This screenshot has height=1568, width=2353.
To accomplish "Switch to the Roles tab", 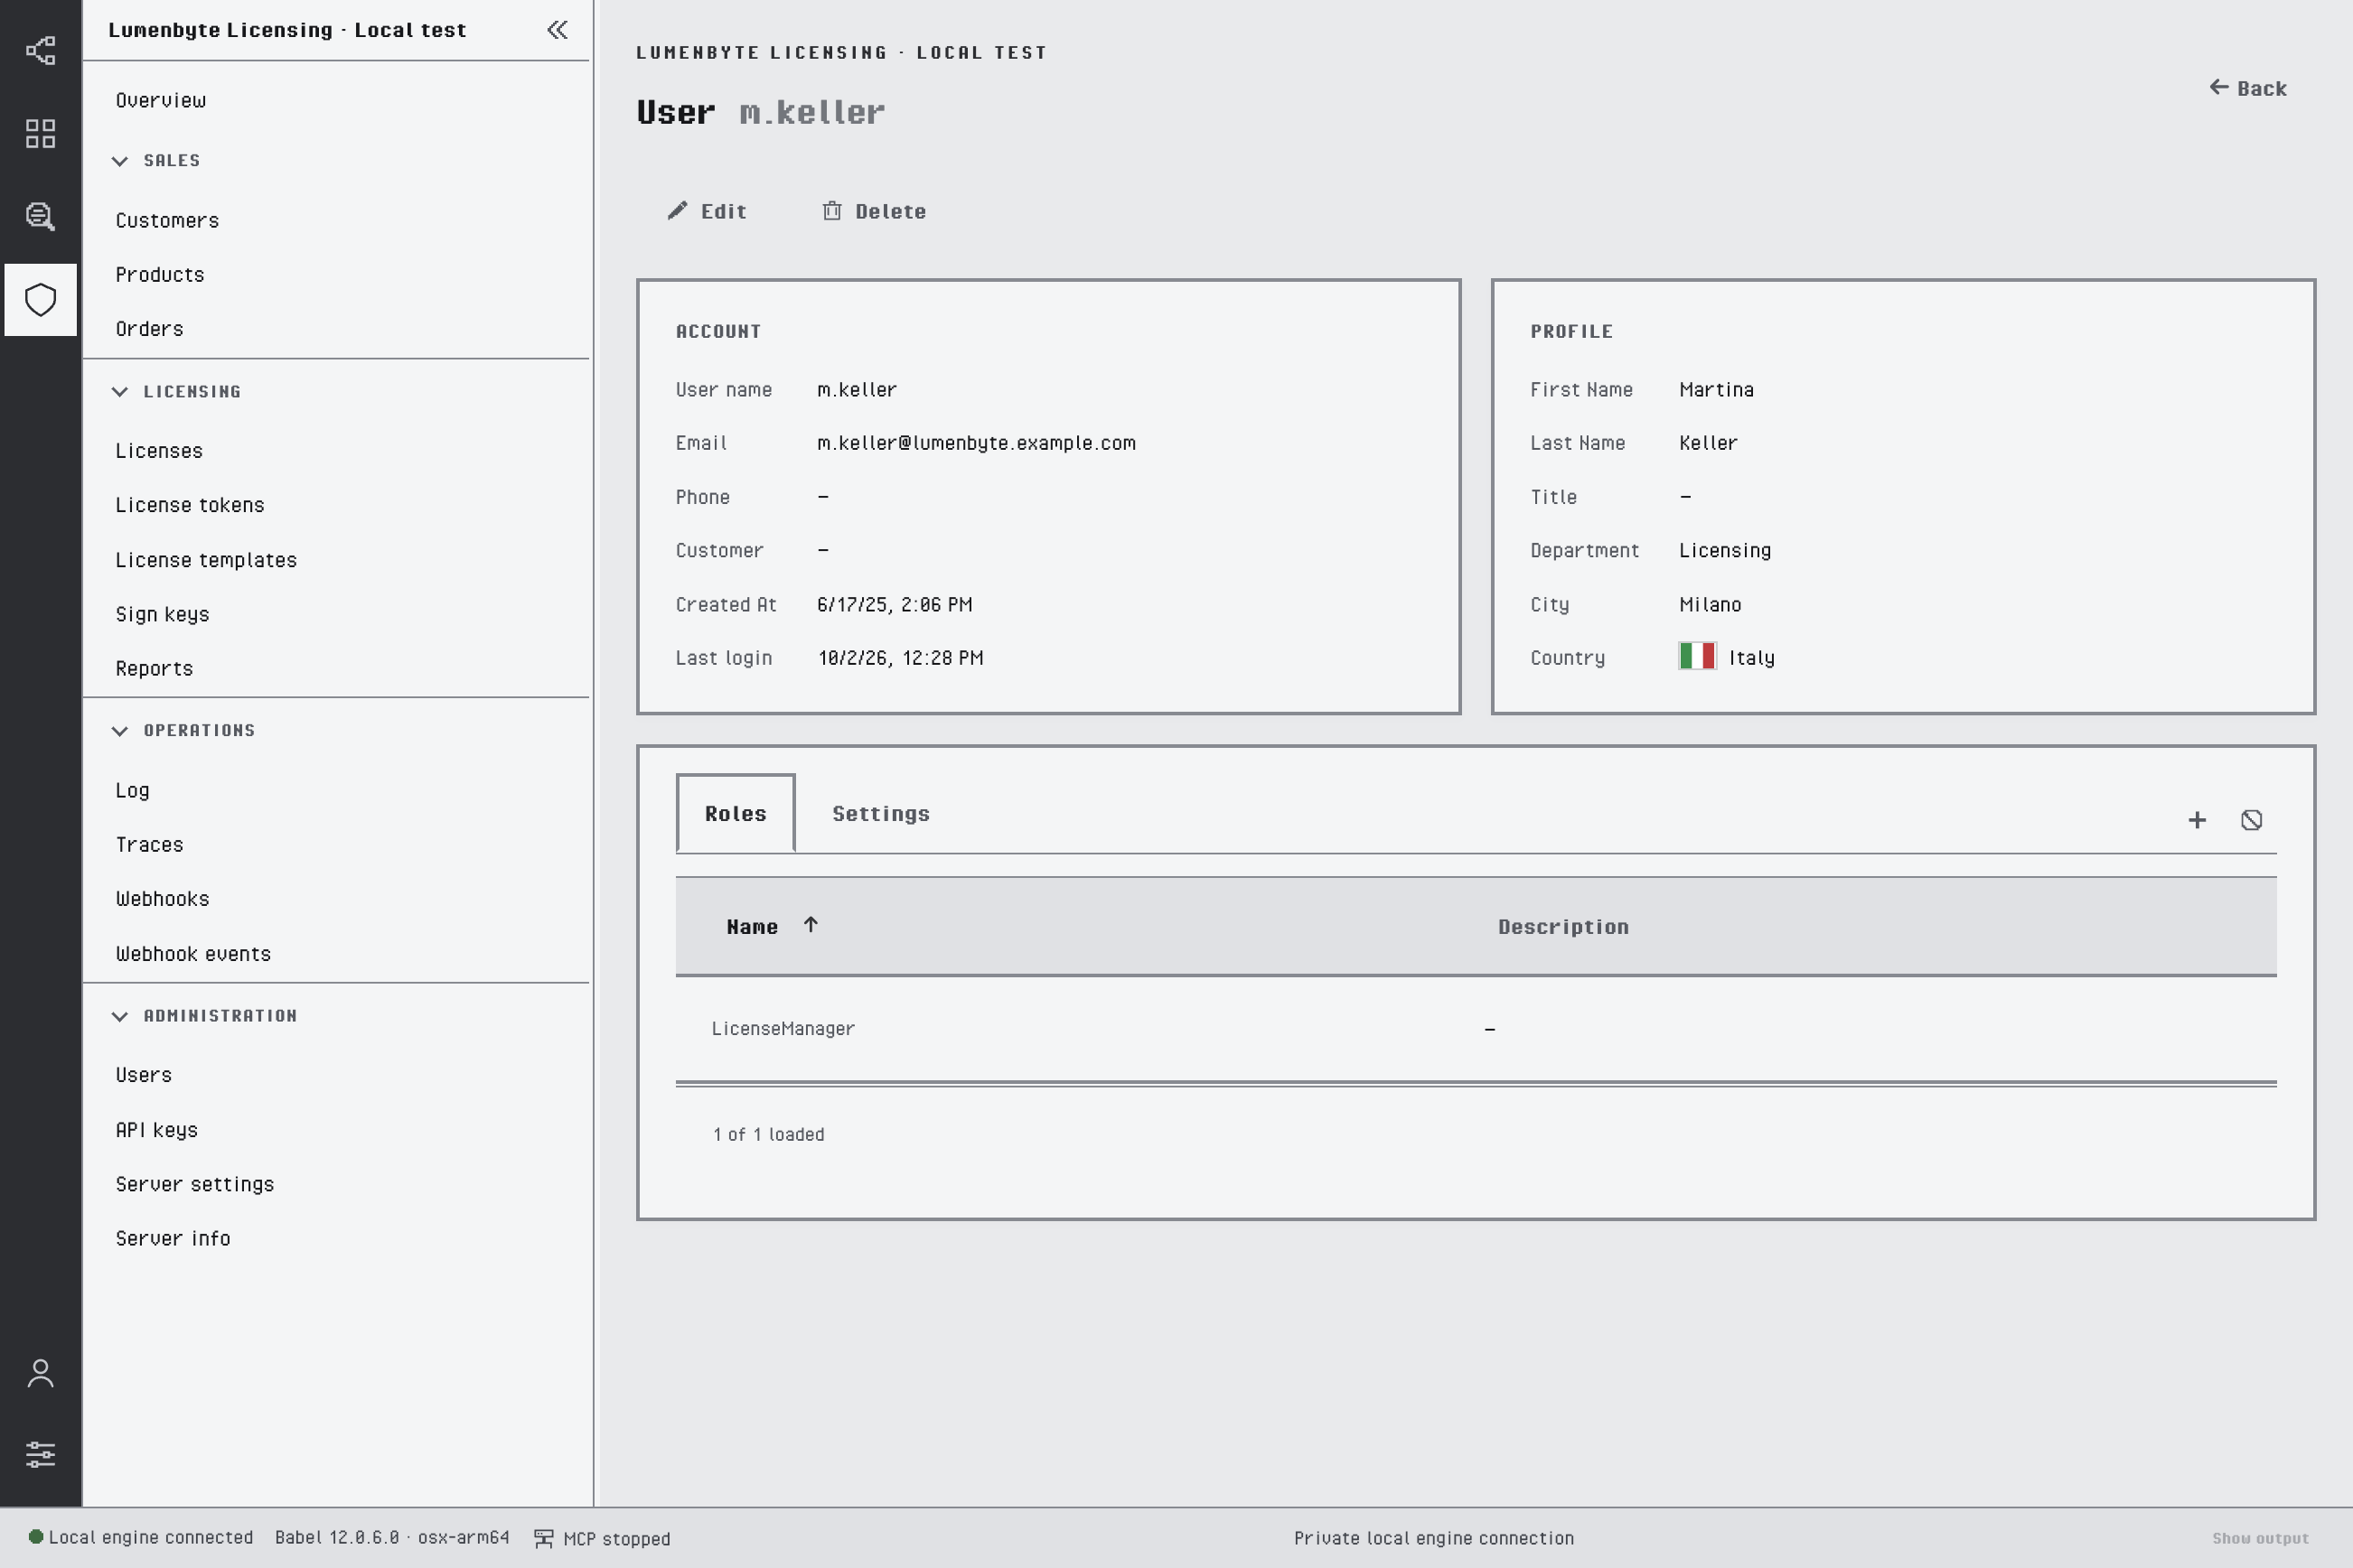I will point(736,813).
